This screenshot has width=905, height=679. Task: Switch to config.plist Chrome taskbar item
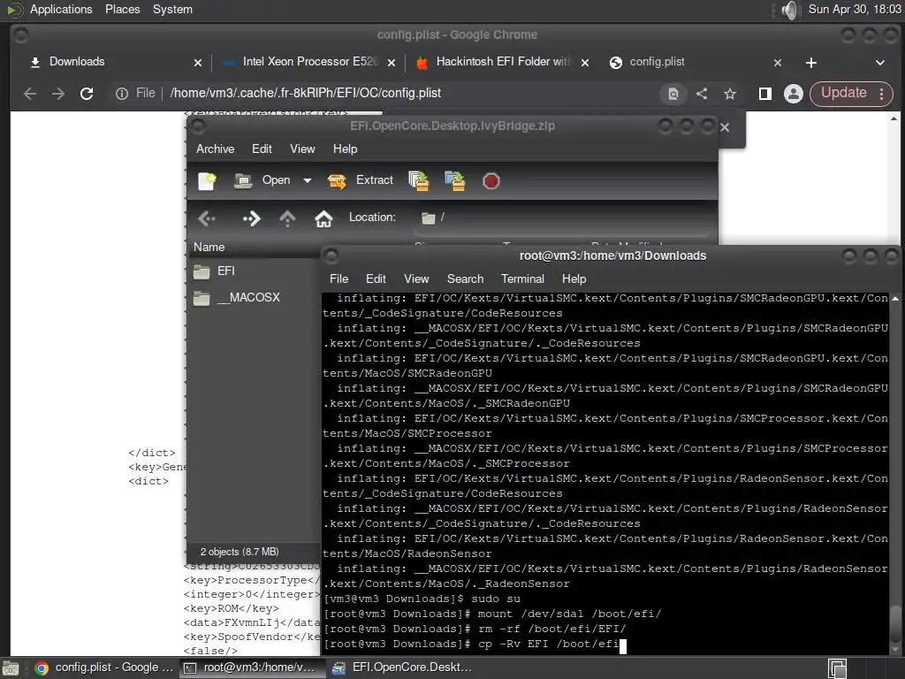point(103,668)
